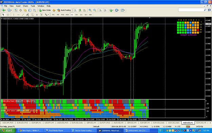Select the text label T tool

pyautogui.click(x=41, y=15)
